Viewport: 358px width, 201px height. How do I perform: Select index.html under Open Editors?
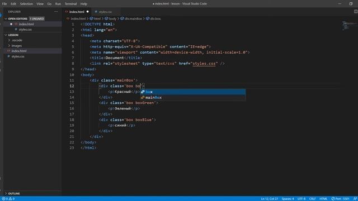tap(26, 24)
